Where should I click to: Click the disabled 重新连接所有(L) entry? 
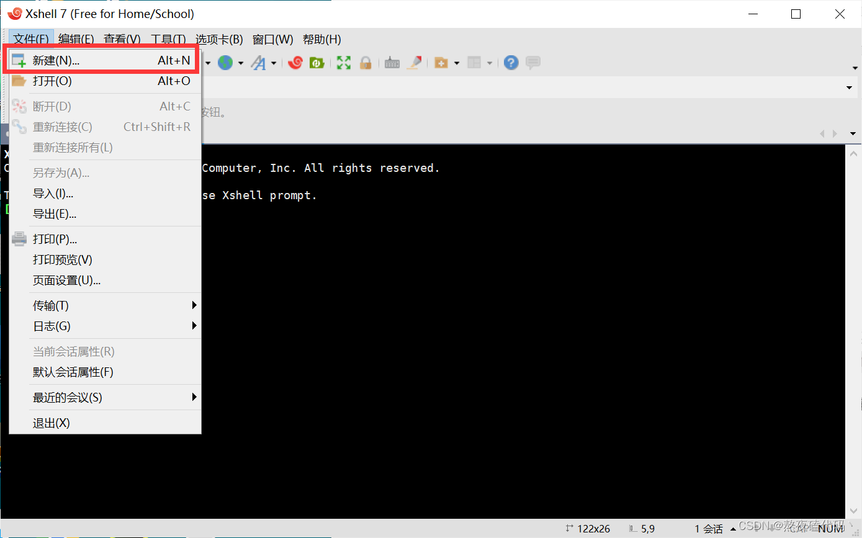tap(105, 148)
